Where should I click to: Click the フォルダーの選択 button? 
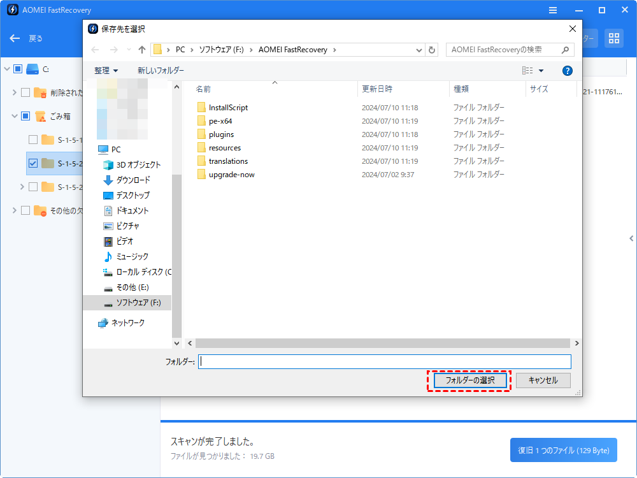pos(469,380)
